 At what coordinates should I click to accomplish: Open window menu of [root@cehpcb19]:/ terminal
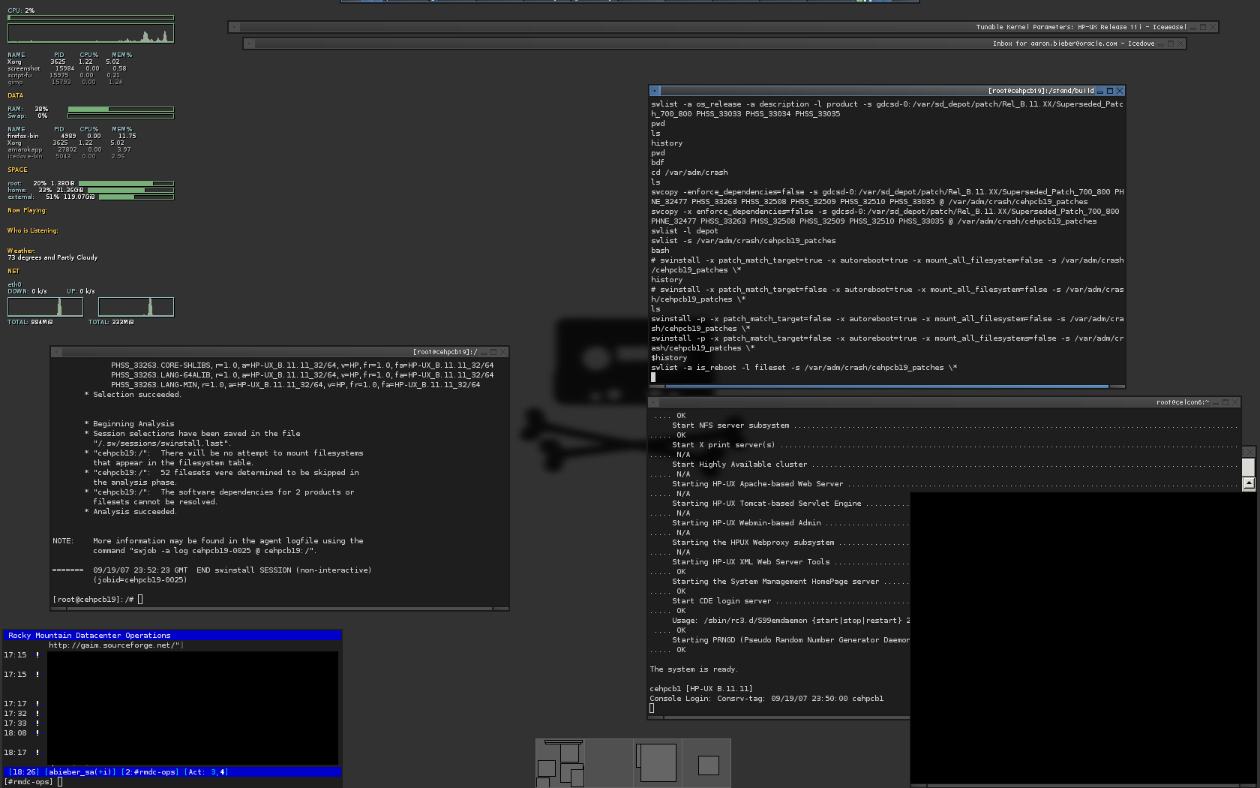[56, 352]
